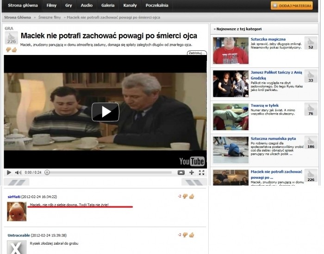Play the video with the center play button
Screen dimensions: 324x254
[x=105, y=112]
